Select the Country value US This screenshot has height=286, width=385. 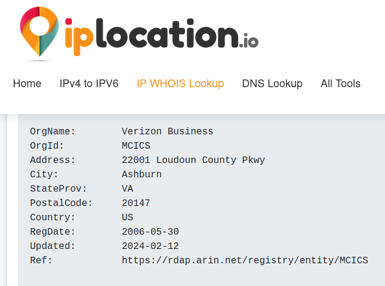pyautogui.click(x=127, y=217)
